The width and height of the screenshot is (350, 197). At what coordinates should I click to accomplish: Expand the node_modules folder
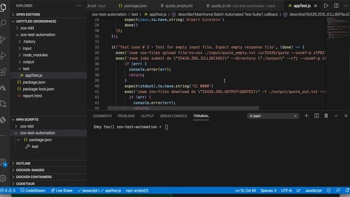[x=48, y=55]
